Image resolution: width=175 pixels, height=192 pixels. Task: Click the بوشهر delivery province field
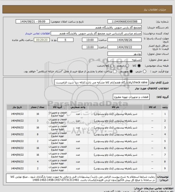pyautogui.click(x=125, y=54)
